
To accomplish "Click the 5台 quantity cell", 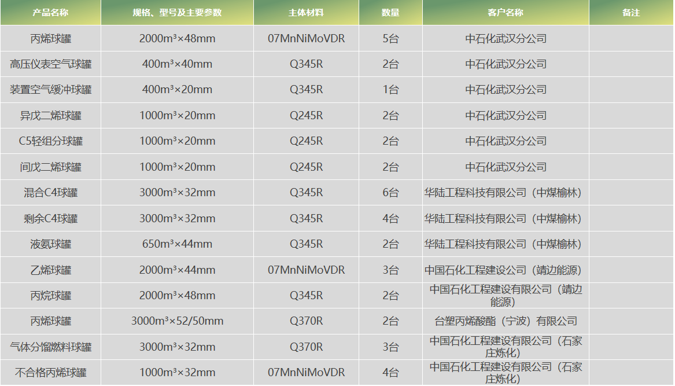I will [390, 39].
